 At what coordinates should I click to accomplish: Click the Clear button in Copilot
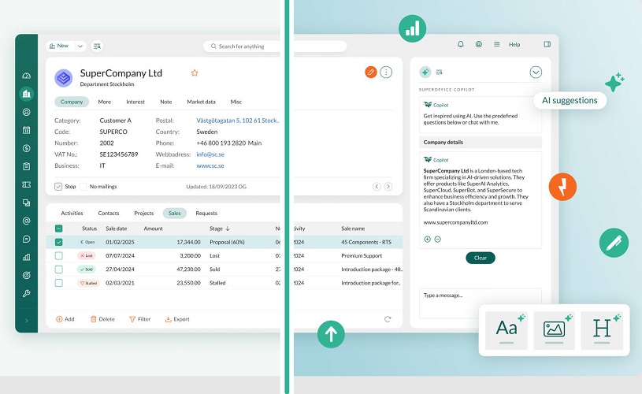click(x=481, y=258)
